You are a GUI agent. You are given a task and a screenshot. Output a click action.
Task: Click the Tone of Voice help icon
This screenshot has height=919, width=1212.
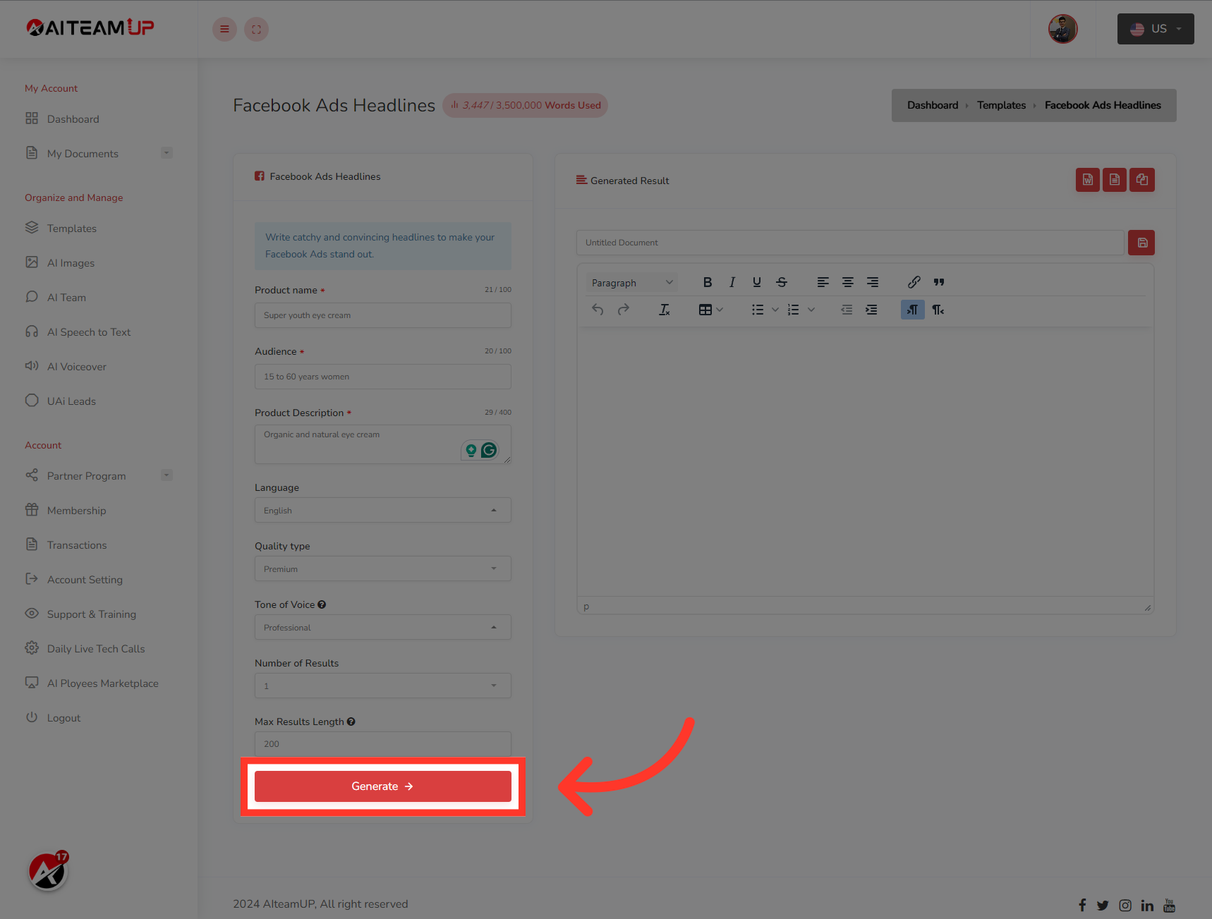tap(322, 604)
